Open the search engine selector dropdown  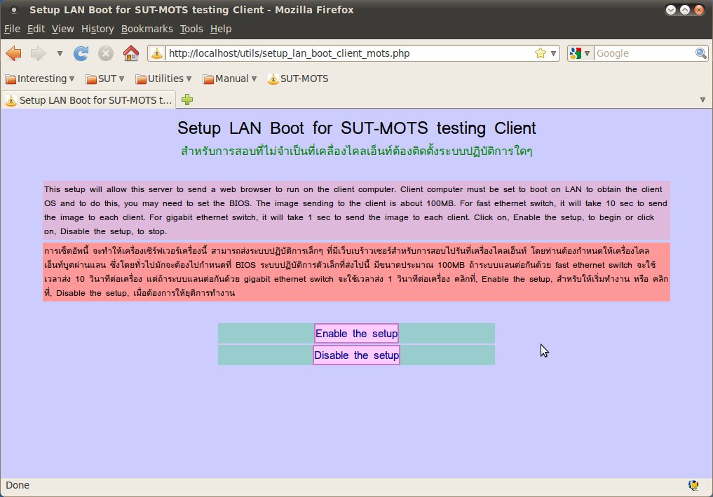[580, 53]
